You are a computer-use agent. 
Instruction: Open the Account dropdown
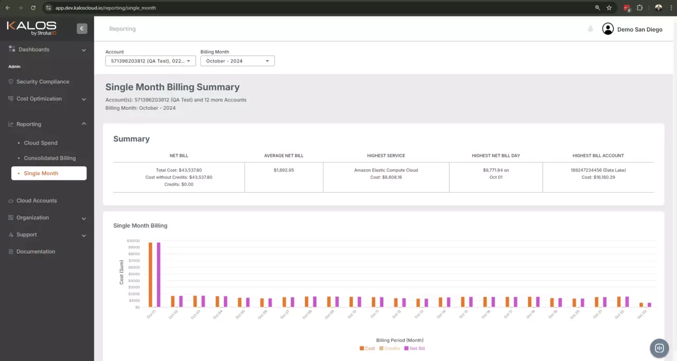point(151,61)
